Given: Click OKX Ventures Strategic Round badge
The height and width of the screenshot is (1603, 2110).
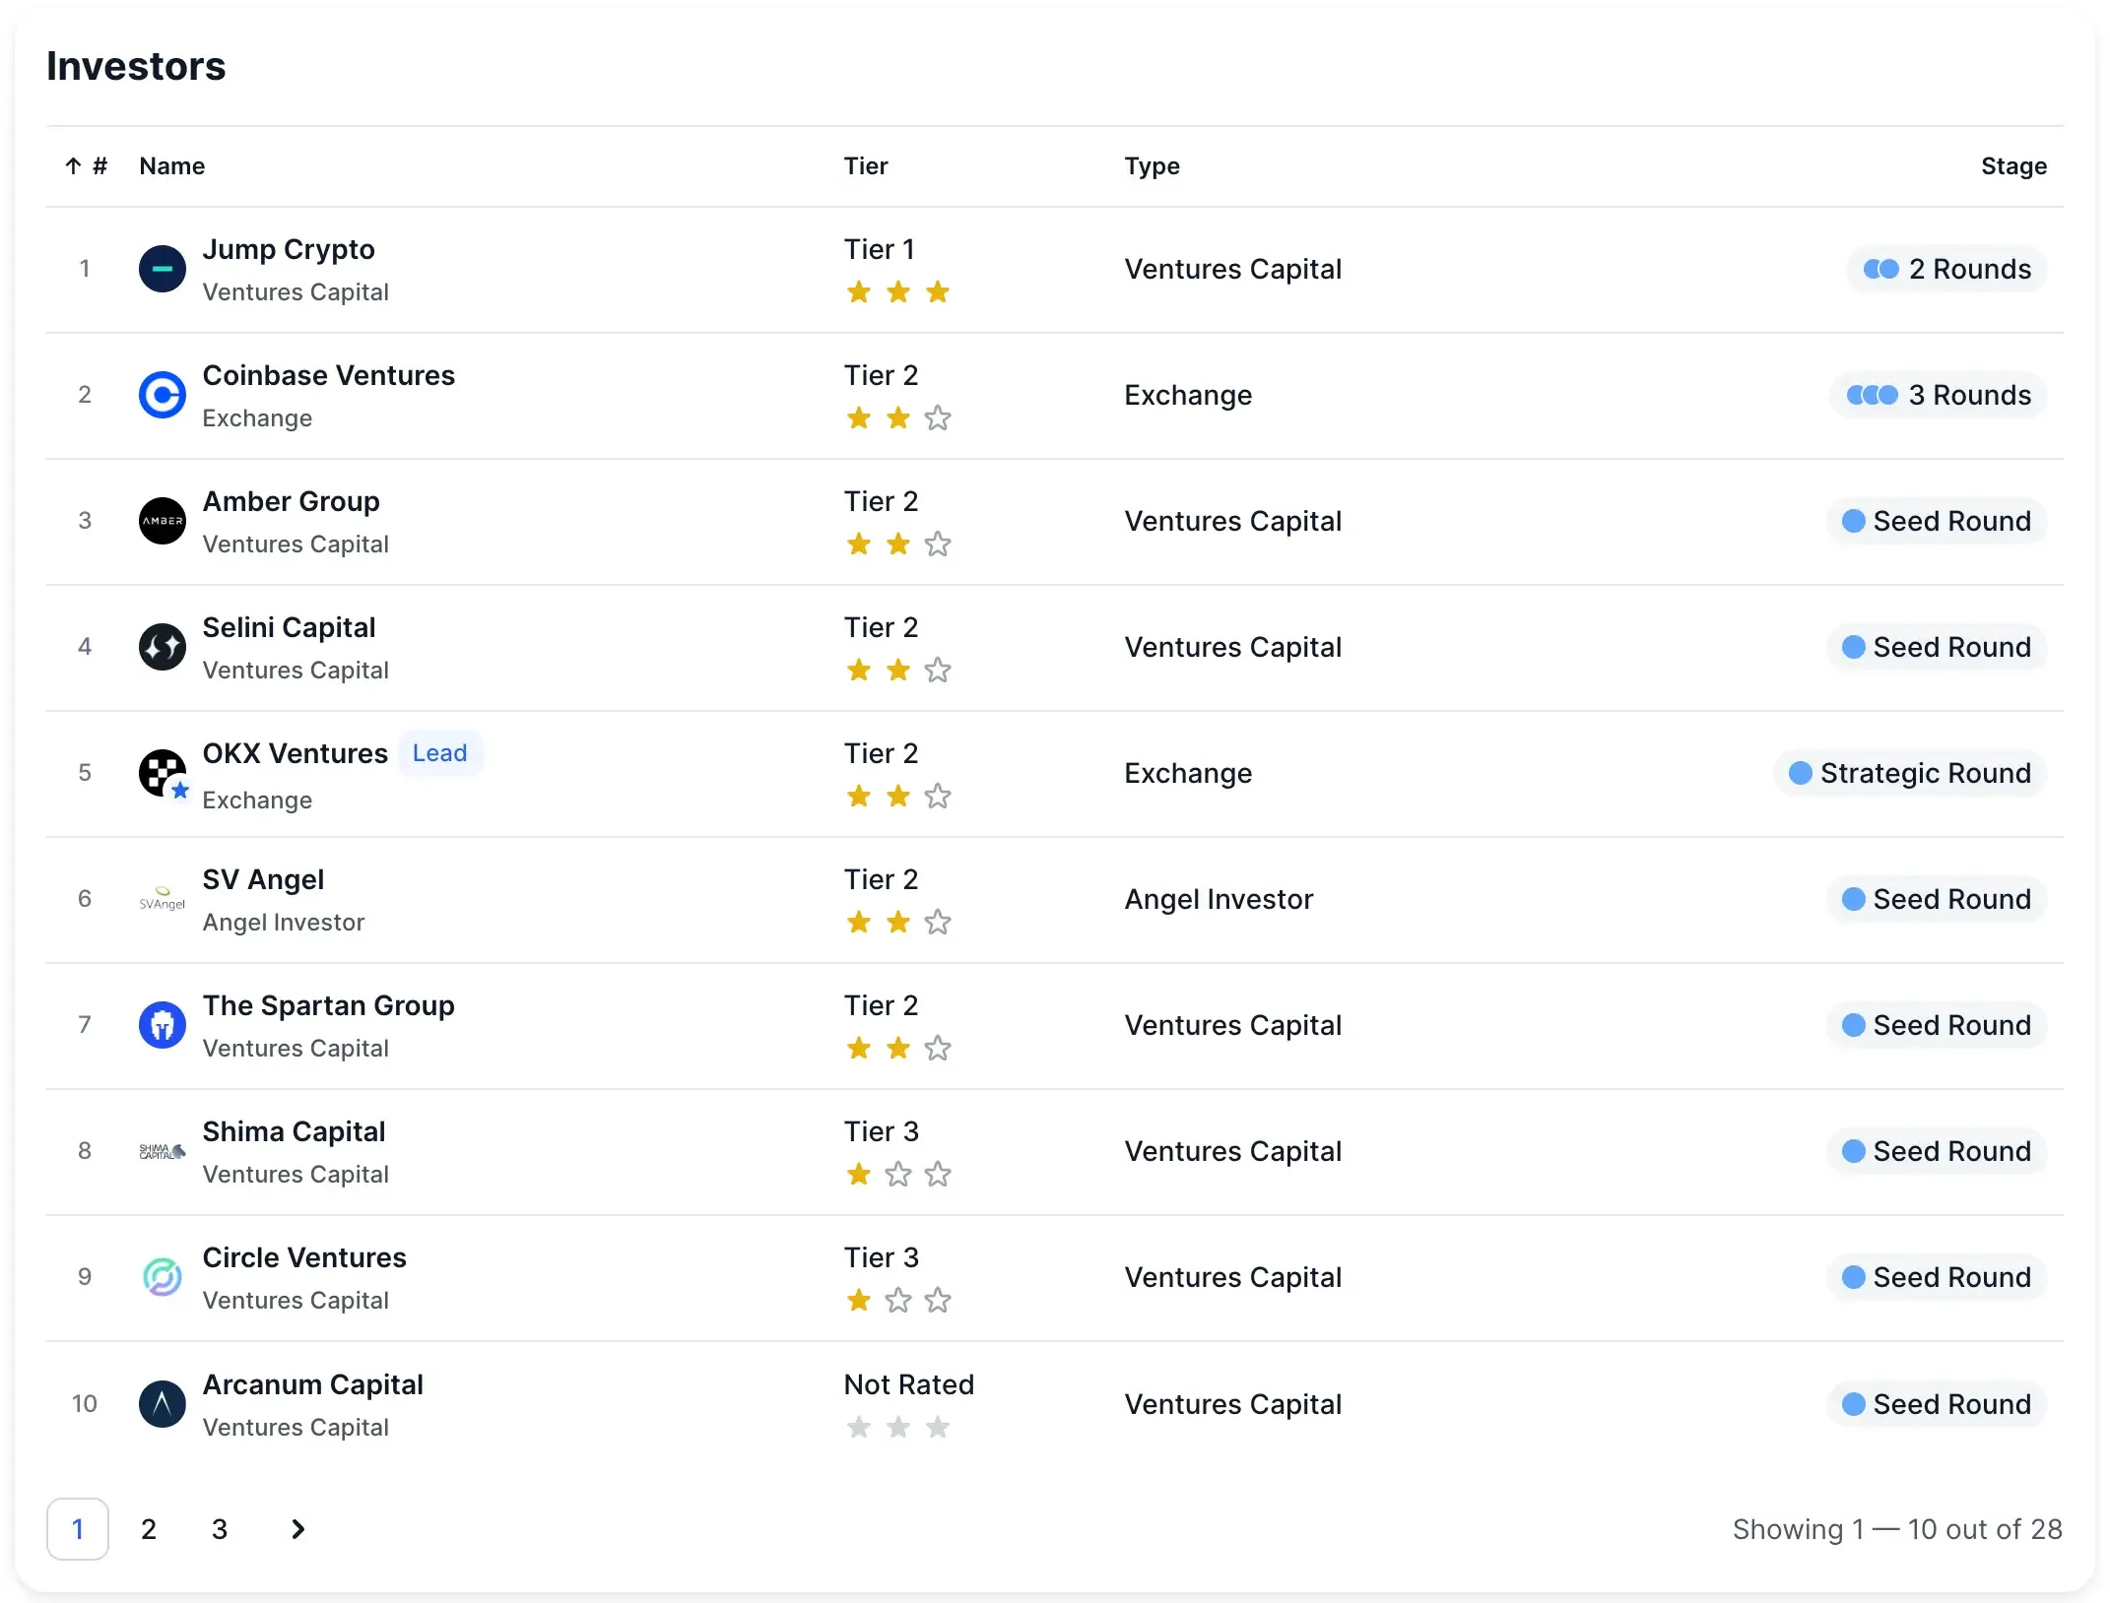Looking at the screenshot, I should point(1910,773).
